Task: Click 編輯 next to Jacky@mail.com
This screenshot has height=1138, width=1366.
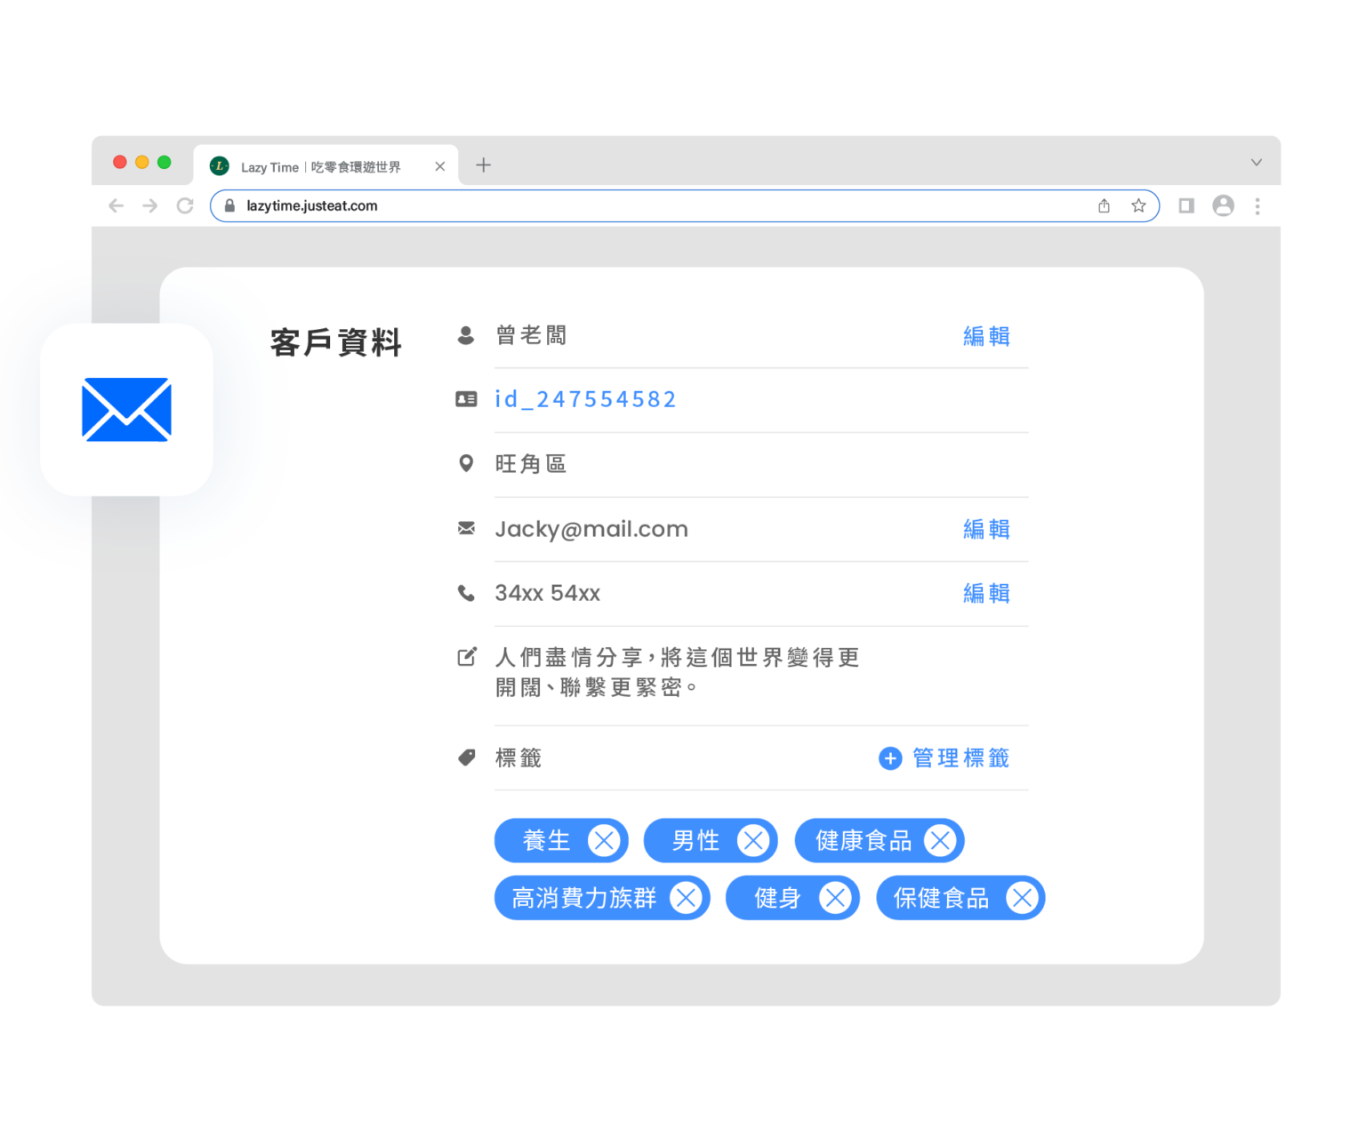Action: [x=986, y=529]
